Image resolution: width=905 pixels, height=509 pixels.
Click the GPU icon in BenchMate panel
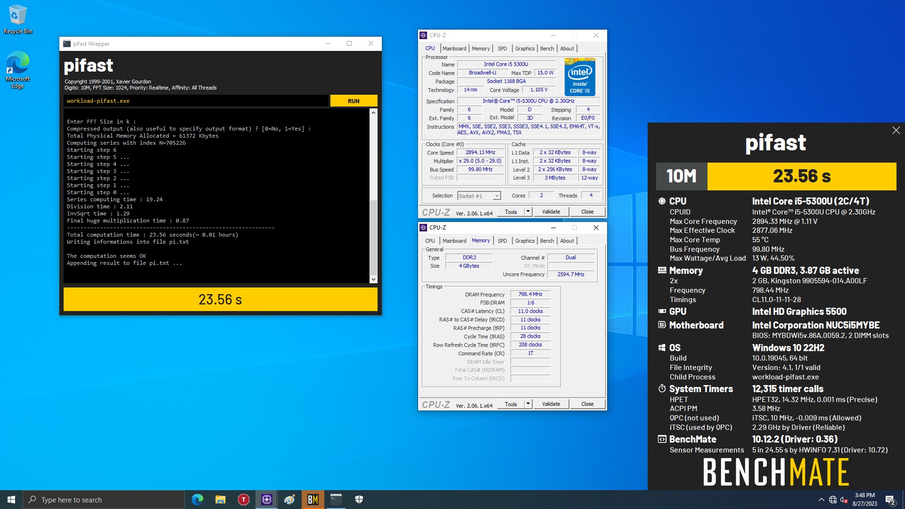(x=662, y=312)
